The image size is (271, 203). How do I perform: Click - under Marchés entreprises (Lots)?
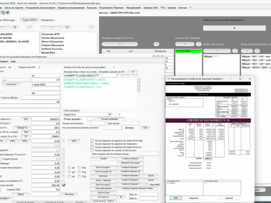(x=156, y=44)
